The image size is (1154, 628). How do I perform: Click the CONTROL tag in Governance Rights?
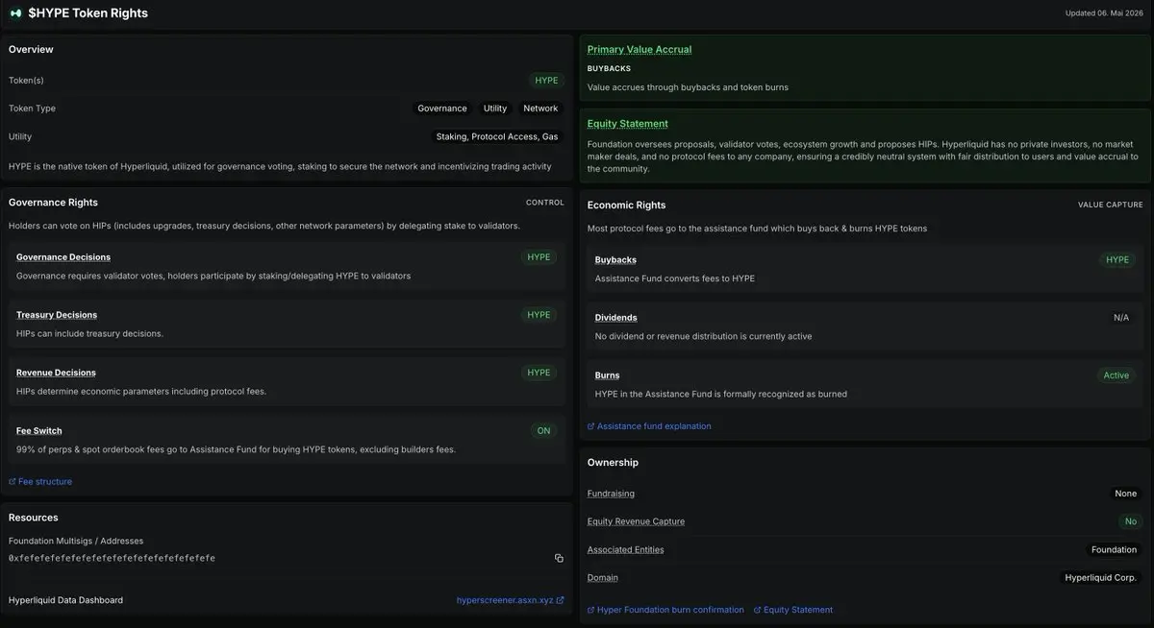(x=545, y=203)
